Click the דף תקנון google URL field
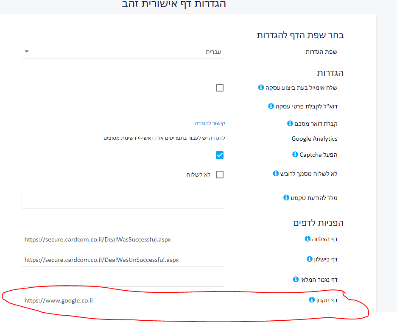The width and height of the screenshot is (397, 322). coord(123,300)
